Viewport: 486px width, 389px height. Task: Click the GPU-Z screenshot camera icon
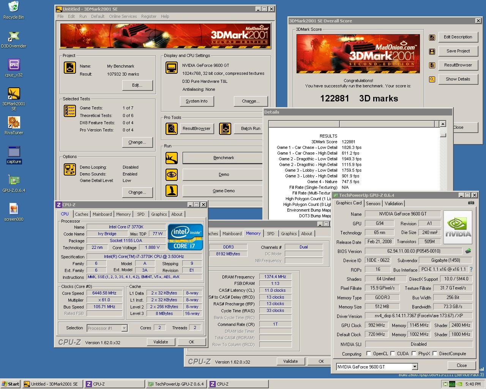click(x=471, y=203)
